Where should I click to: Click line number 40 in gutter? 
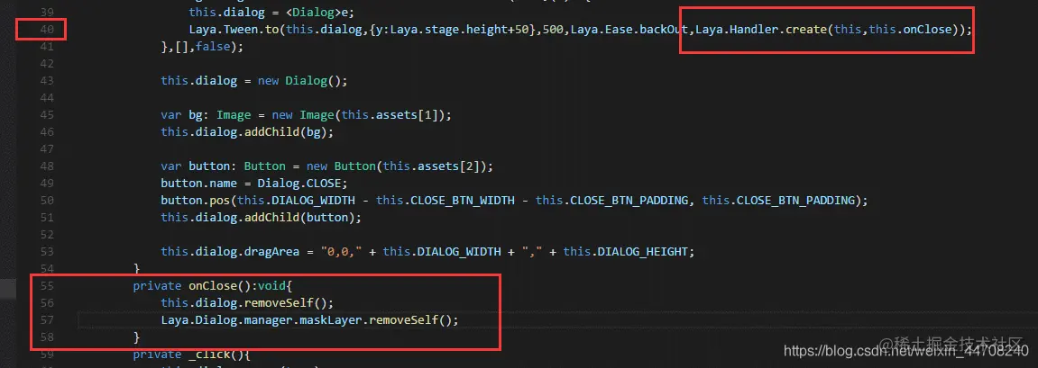pyautogui.click(x=47, y=30)
